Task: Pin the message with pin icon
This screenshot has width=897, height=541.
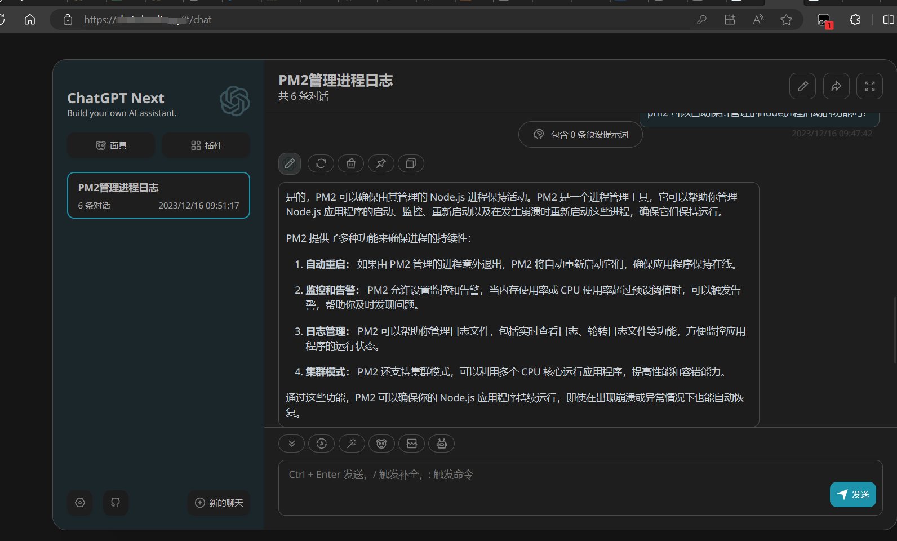Action: pyautogui.click(x=381, y=163)
